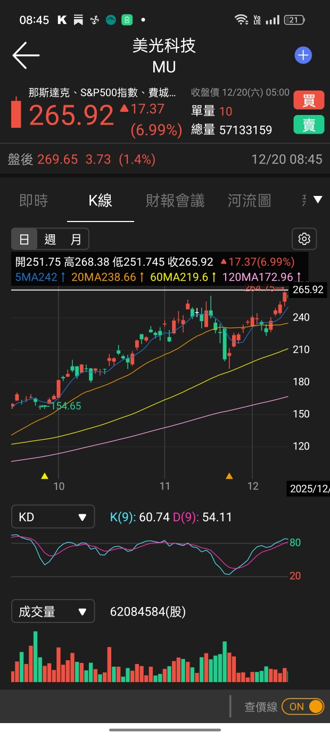This screenshot has width=330, height=738.
Task: Tap the related indices text 那斯達克、S&P500指數
Action: click(x=102, y=93)
